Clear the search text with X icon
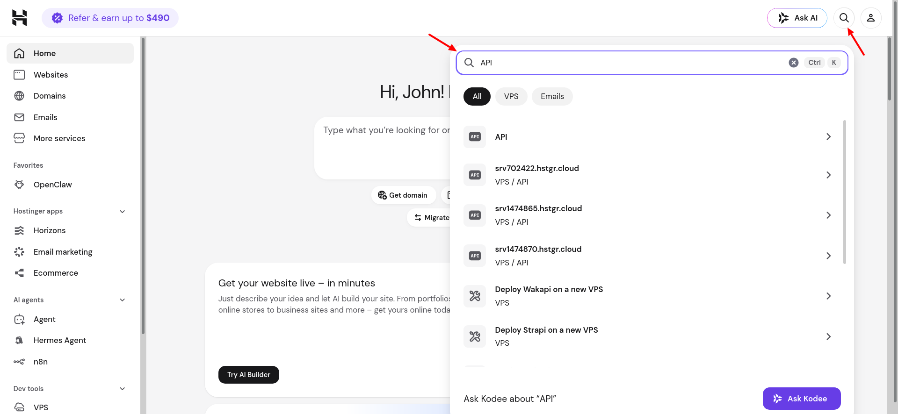The width and height of the screenshot is (898, 414). click(794, 63)
